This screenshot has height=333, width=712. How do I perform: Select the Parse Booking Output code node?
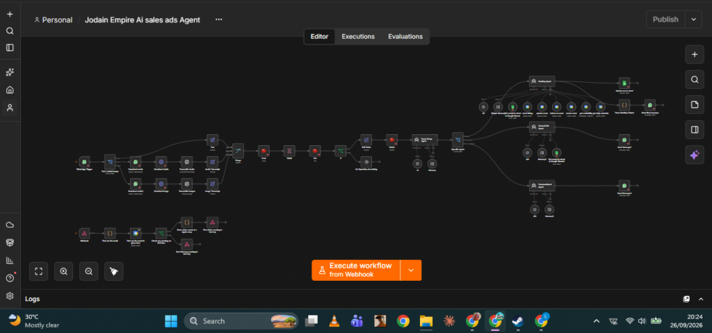coord(624,104)
